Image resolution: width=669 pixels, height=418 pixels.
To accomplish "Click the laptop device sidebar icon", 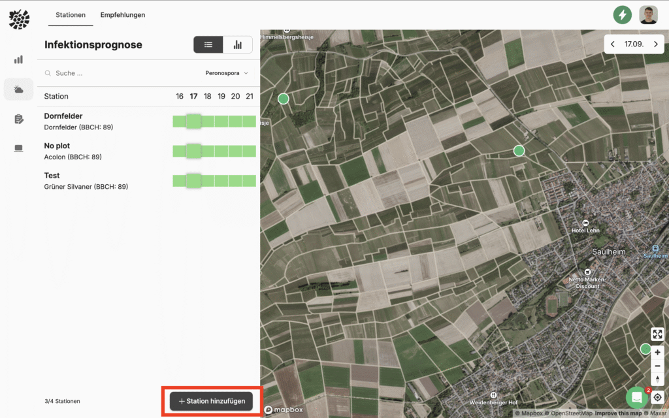I will tap(18, 148).
